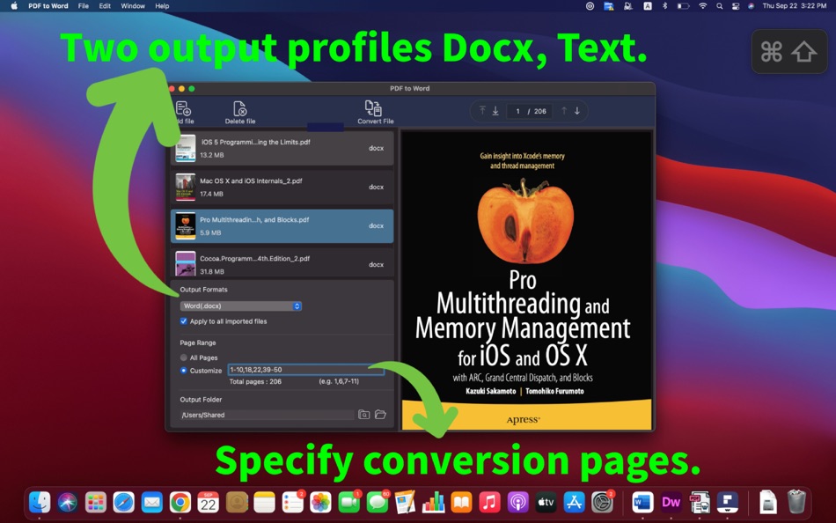Screen dimensions: 836x523
Task: Open Books from the dock
Action: coord(462,502)
